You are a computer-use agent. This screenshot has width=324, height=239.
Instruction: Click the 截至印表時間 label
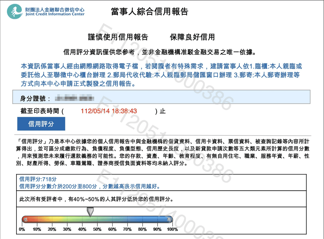40,111
